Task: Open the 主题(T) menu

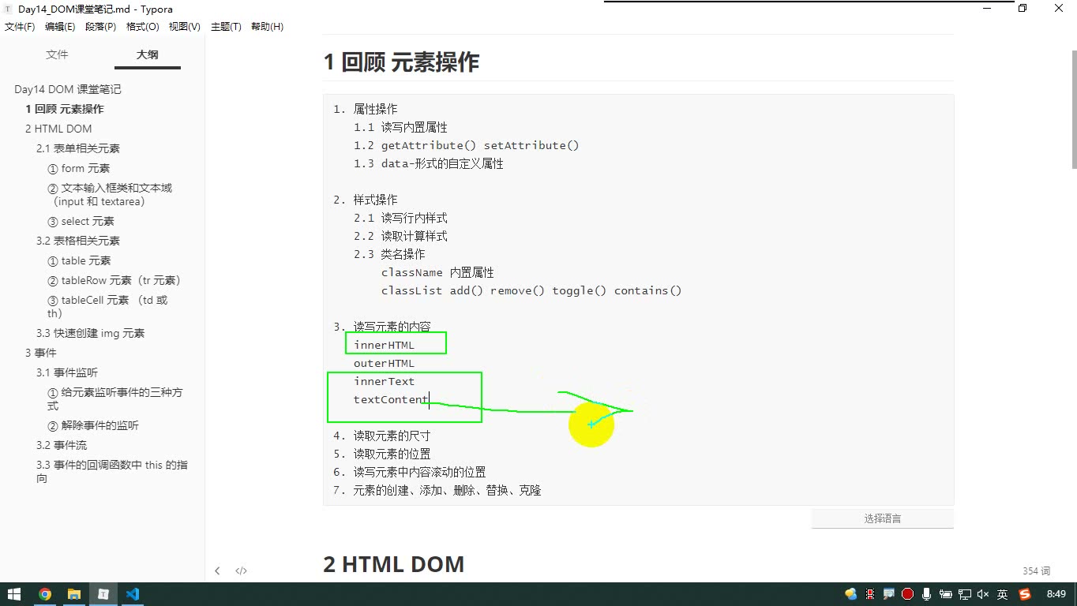Action: (x=226, y=27)
